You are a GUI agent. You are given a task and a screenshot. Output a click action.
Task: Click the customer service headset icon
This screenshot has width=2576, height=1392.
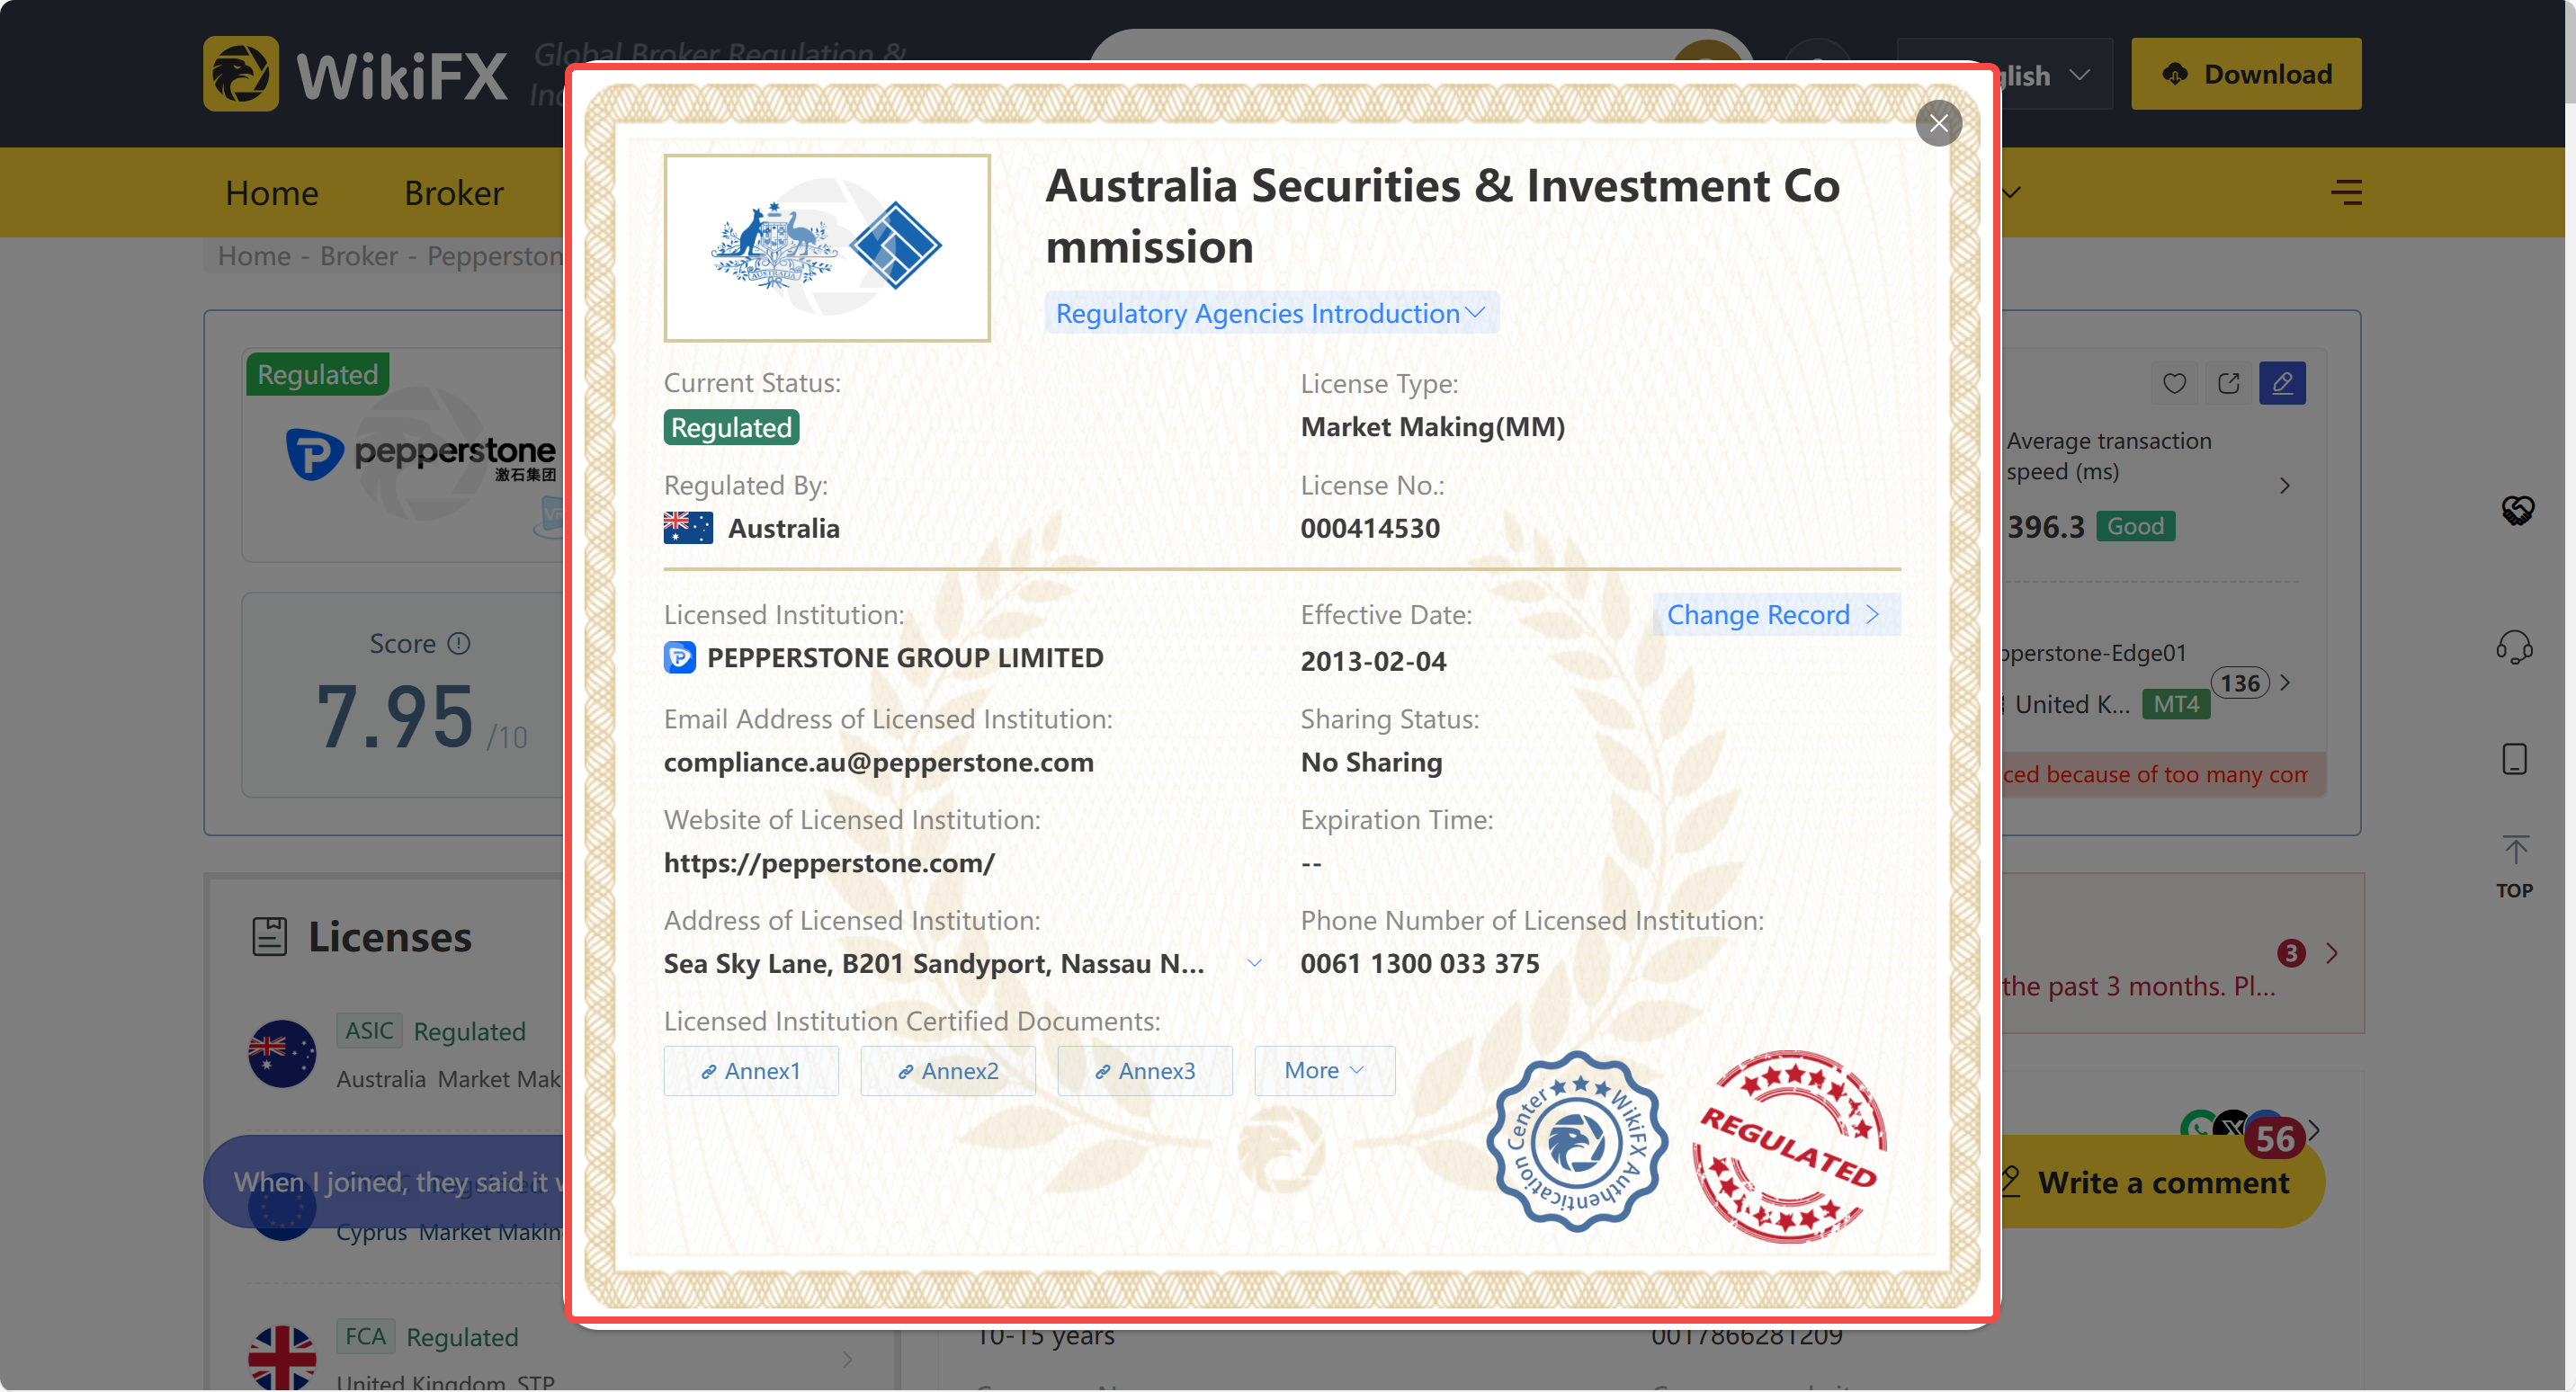pos(2514,647)
